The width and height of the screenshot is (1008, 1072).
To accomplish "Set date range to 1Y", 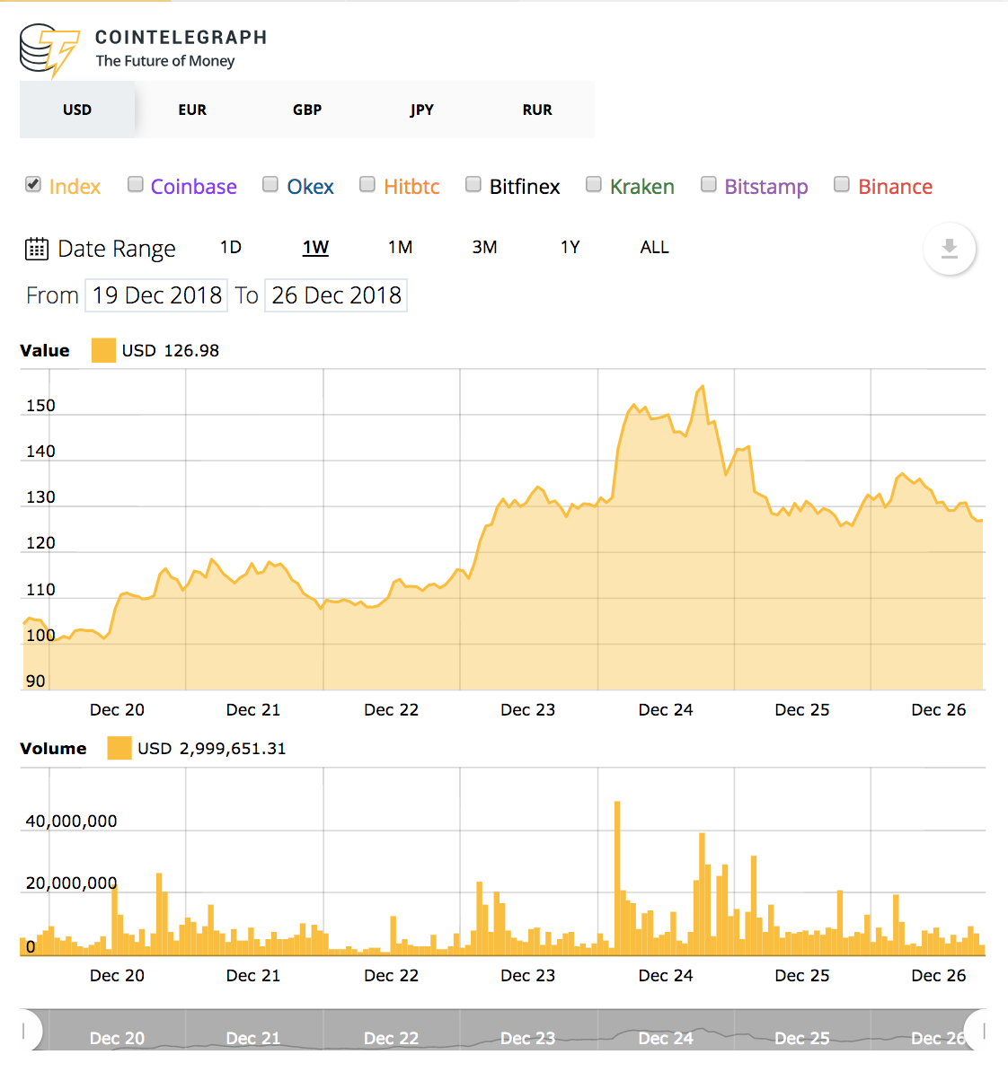I will pyautogui.click(x=570, y=247).
